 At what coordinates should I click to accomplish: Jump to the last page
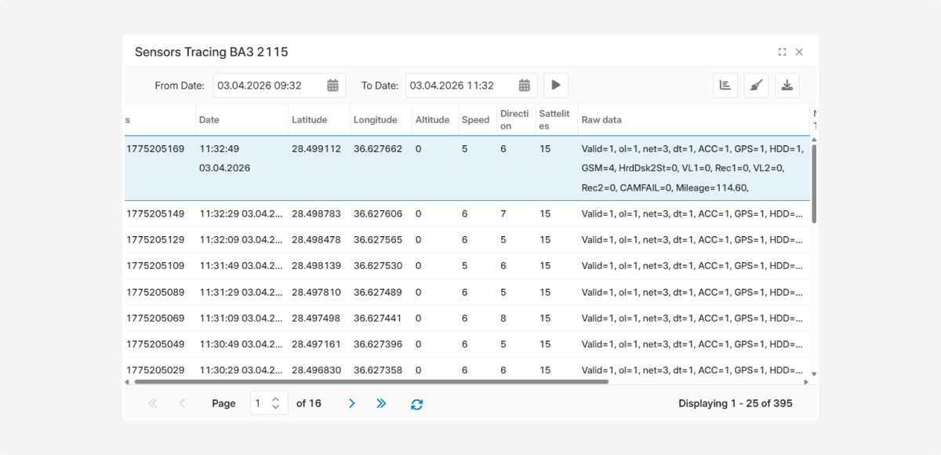[381, 403]
